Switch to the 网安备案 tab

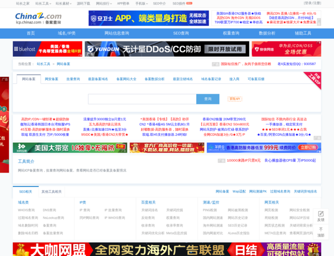click(x=51, y=79)
